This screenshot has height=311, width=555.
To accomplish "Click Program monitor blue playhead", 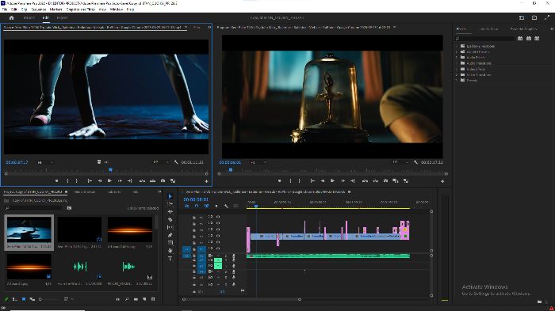I will pos(231,170).
